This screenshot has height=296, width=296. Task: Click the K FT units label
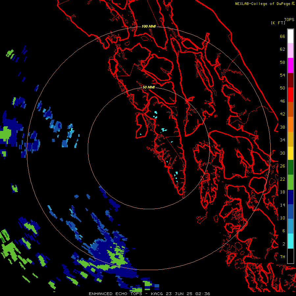[278, 23]
